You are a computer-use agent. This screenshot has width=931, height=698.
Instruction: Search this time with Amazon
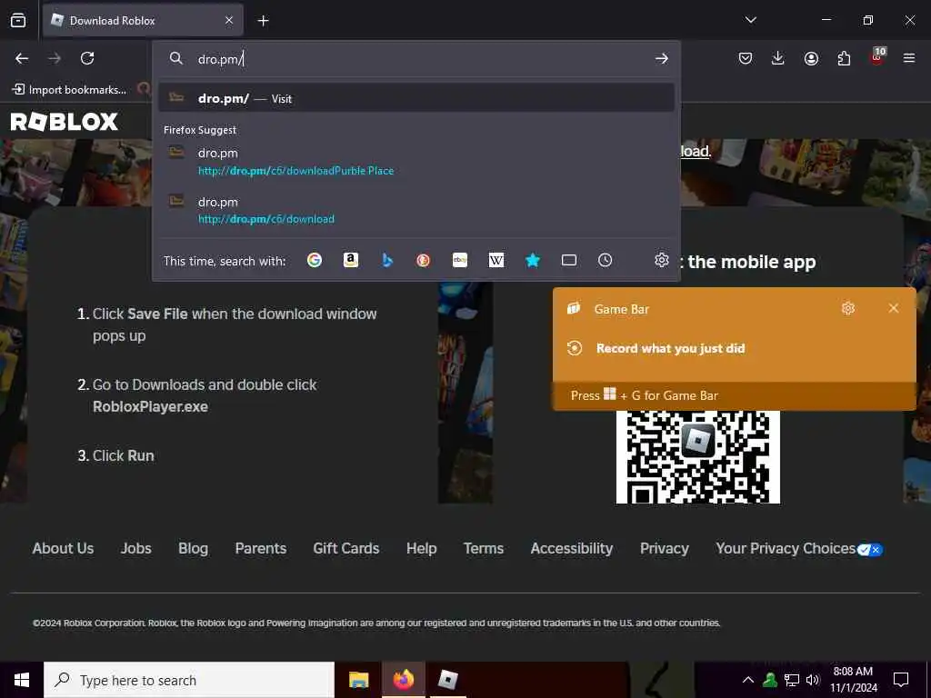tap(351, 260)
